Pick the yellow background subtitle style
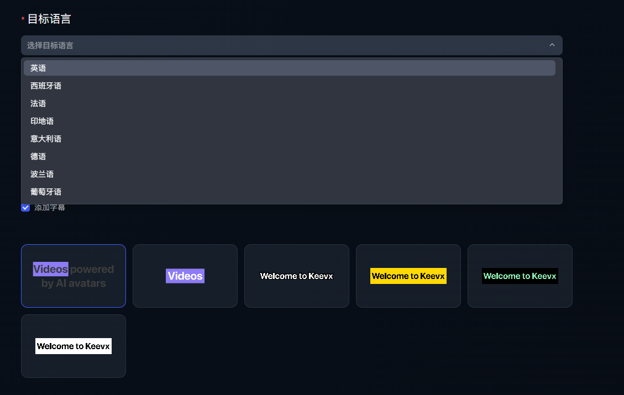Screen dimensions: 624x395 tap(408, 276)
